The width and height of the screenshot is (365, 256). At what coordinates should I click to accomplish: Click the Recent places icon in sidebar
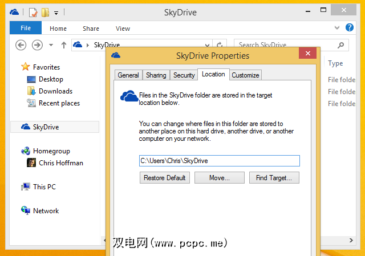pos(31,103)
